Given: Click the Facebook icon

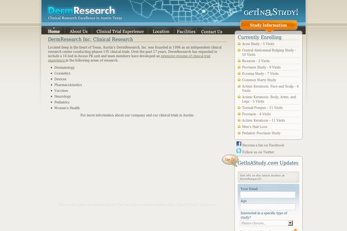Looking at the screenshot, I should 239,144.
